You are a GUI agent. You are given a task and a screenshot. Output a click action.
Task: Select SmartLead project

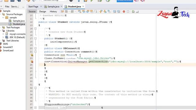pos(8,50)
